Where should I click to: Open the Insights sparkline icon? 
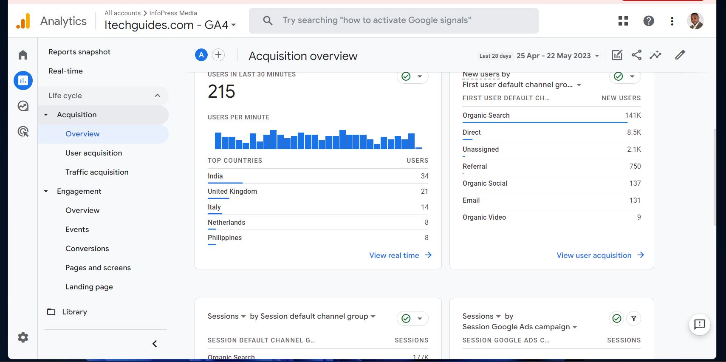tap(655, 55)
